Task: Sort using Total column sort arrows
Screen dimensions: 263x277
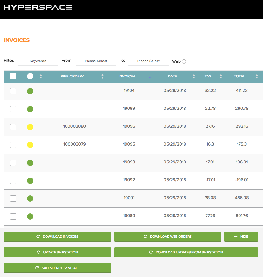Action: [x=257, y=76]
